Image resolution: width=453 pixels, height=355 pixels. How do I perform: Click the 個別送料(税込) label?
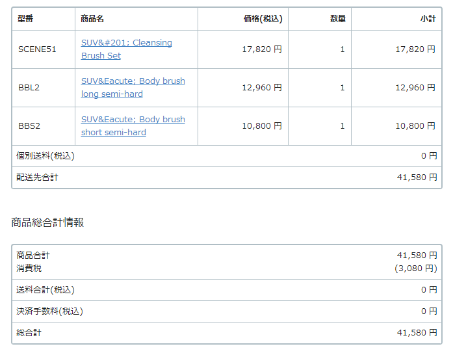click(x=45, y=156)
